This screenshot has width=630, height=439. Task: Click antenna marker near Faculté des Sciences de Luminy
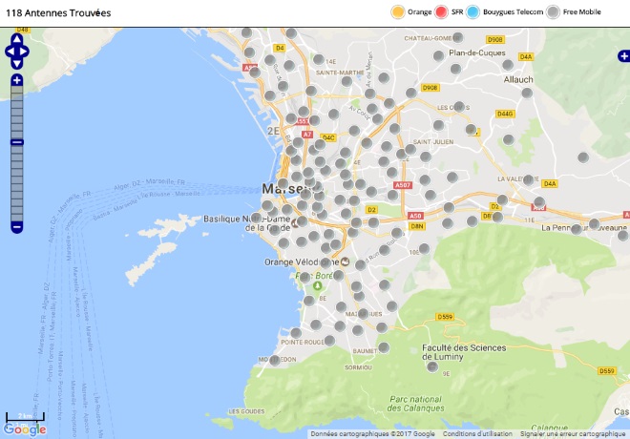pyautogui.click(x=432, y=366)
